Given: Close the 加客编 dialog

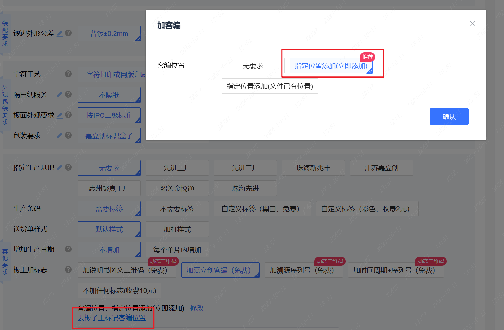Looking at the screenshot, I should point(472,24).
